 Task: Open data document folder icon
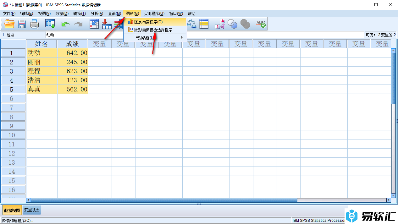[x=9, y=24]
